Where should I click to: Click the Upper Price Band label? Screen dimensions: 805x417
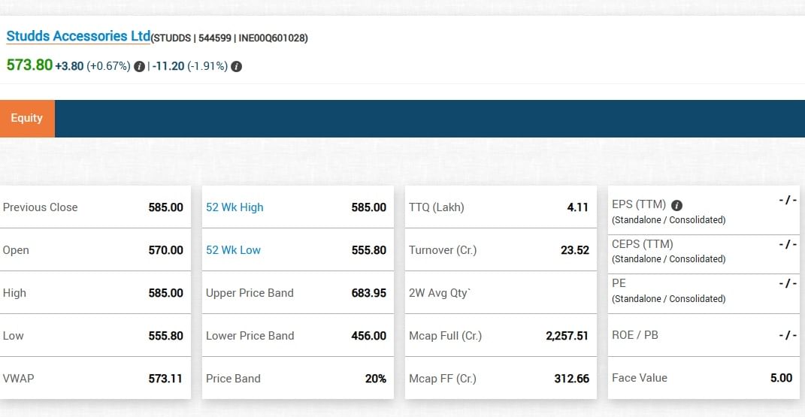[x=250, y=293]
